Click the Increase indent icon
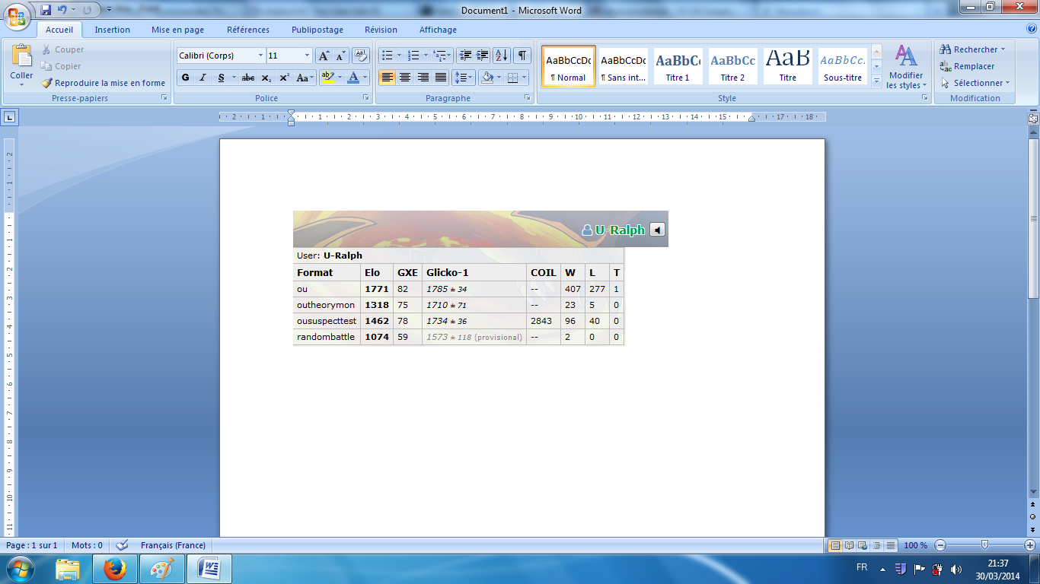1040x584 pixels. [483, 56]
